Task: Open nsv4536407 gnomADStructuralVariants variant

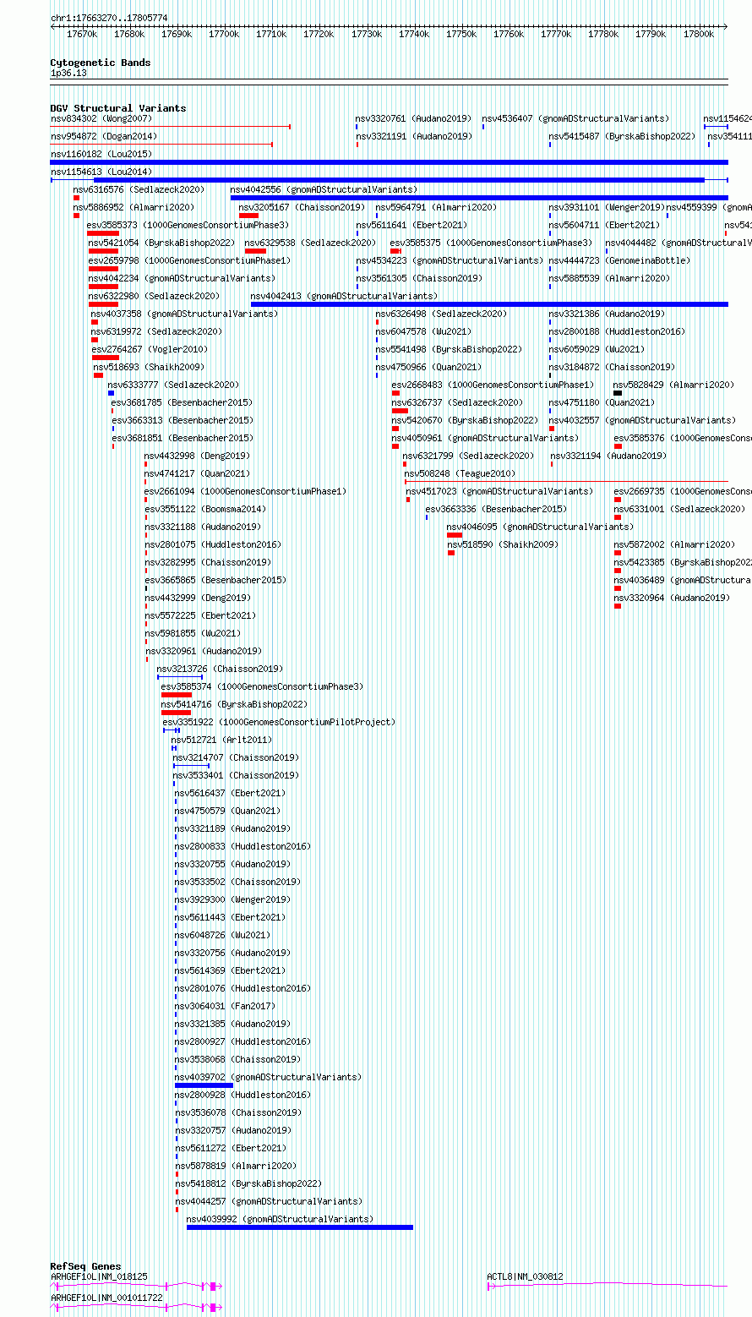Action: (575, 118)
